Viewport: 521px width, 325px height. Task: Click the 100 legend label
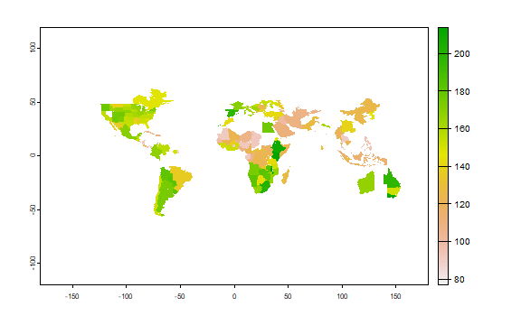click(461, 242)
